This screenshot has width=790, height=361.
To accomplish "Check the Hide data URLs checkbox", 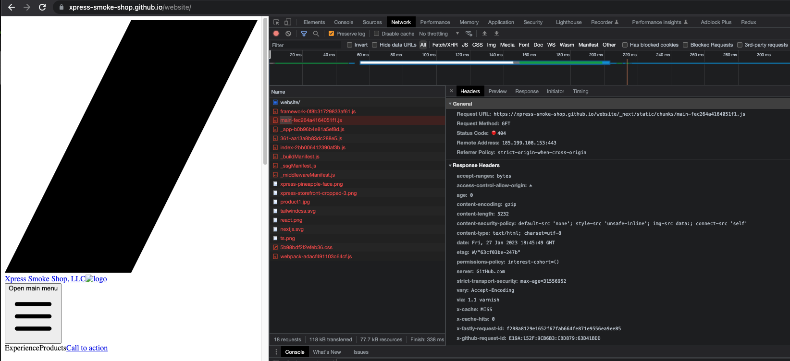I will click(x=374, y=45).
